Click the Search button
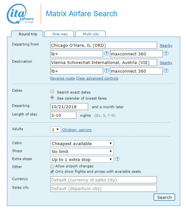 coord(164,197)
